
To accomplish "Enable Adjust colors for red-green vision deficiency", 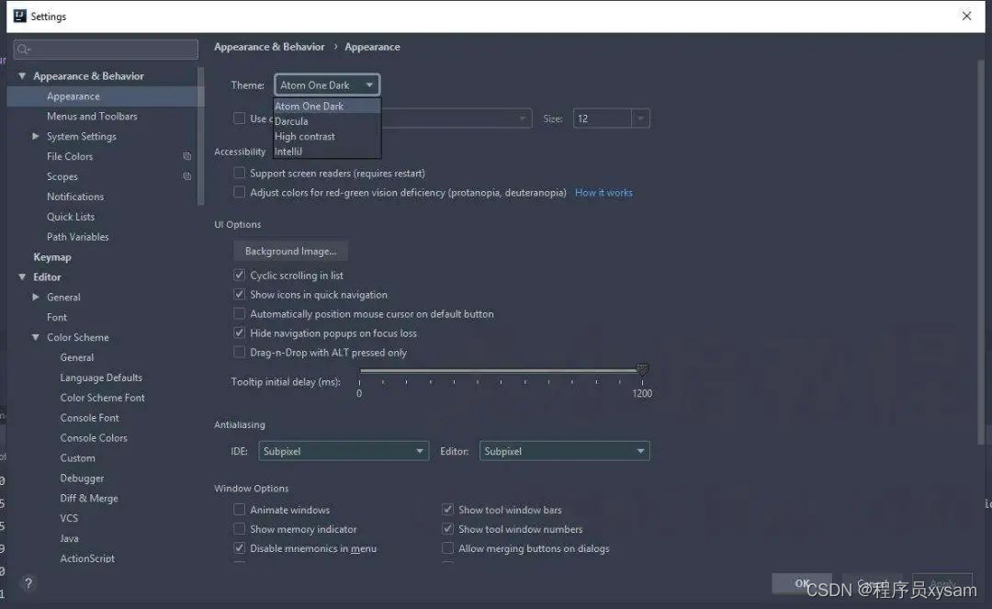I will tap(239, 192).
